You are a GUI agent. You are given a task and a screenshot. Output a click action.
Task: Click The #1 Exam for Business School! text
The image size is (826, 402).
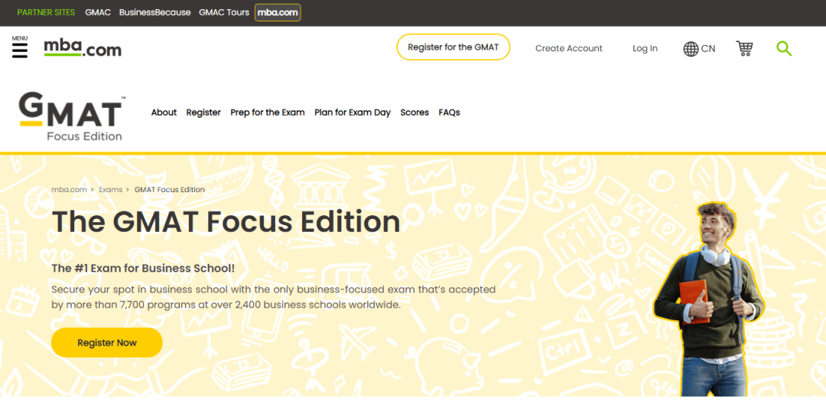pyautogui.click(x=143, y=268)
